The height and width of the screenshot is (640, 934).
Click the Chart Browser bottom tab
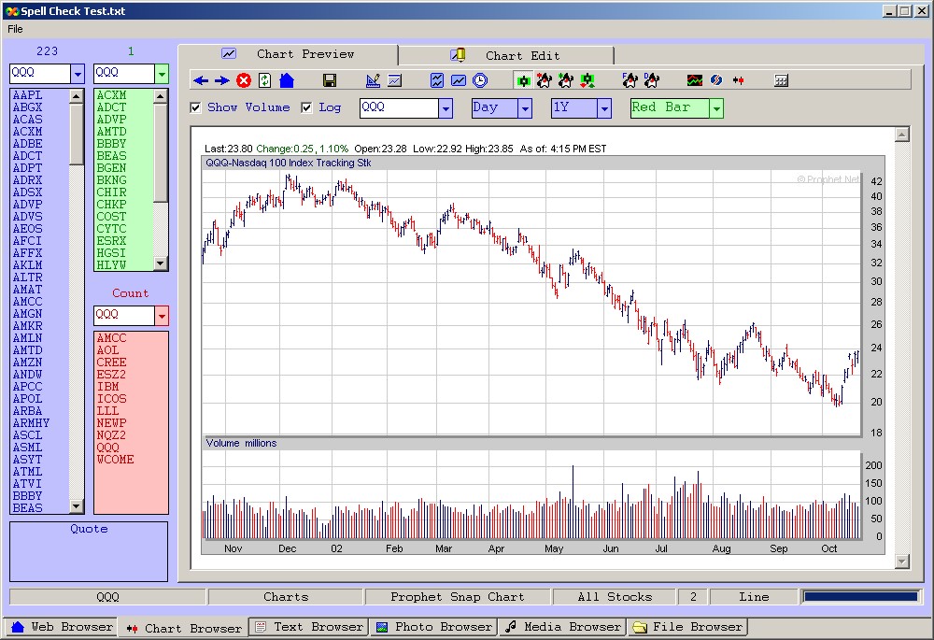(x=183, y=628)
